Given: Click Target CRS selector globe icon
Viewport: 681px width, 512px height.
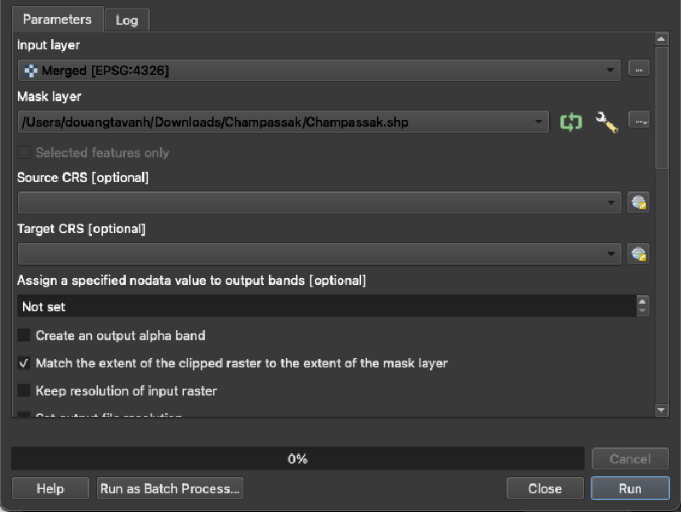Looking at the screenshot, I should 638,253.
